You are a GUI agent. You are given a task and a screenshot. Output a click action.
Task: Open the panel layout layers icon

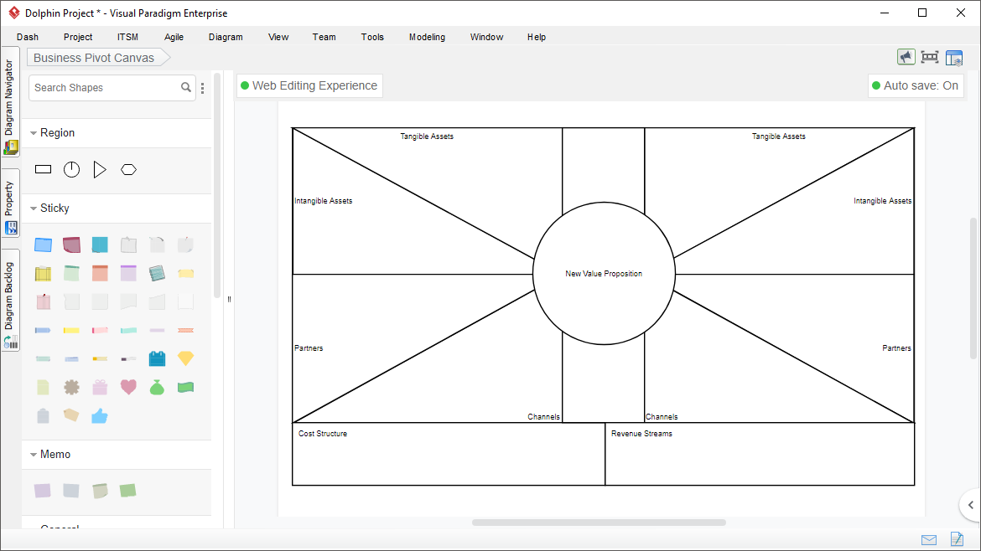click(954, 58)
